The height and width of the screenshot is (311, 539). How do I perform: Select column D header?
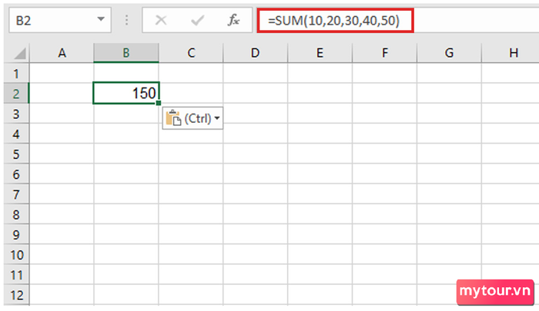(x=255, y=53)
